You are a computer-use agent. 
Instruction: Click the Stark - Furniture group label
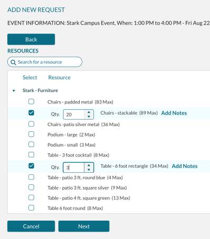tap(40, 90)
